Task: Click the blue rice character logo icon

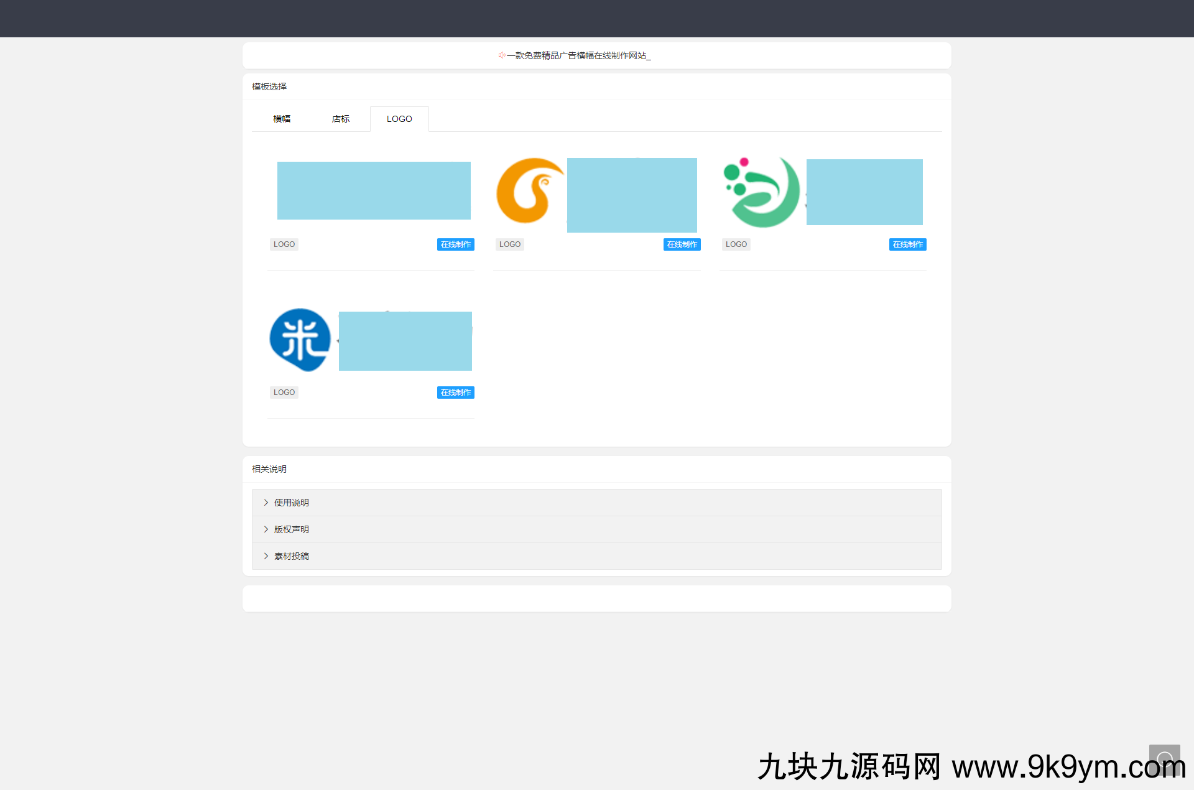Action: pyautogui.click(x=300, y=340)
